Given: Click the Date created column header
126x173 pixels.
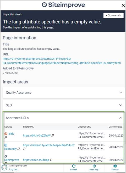Looking at the screenshot, I should pos(116,127).
